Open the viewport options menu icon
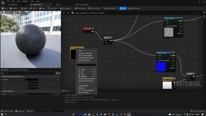Screen dimensions: 206x116 (2, 13)
